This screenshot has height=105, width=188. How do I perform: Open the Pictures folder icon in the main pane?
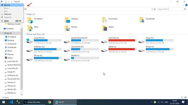coord(67,28)
